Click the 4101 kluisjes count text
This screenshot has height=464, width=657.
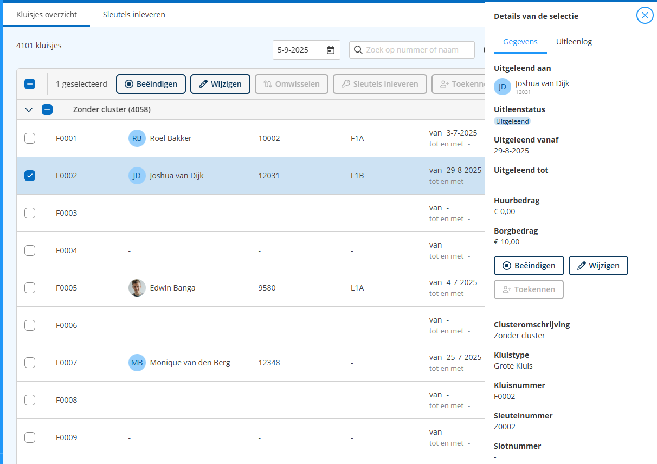[x=39, y=46]
